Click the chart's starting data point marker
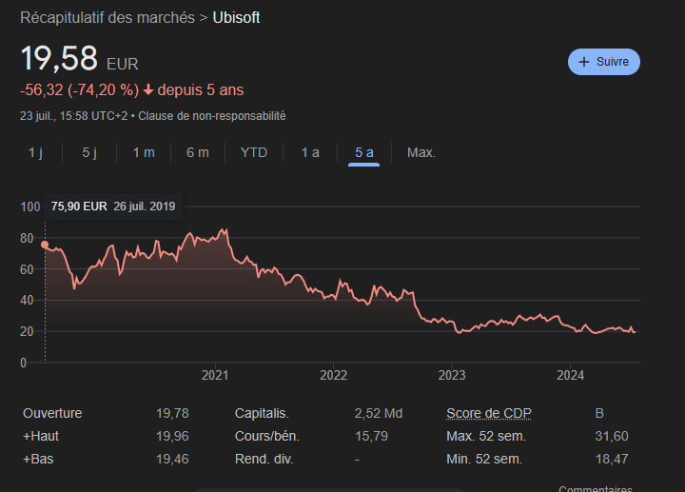The image size is (685, 492). [x=45, y=245]
